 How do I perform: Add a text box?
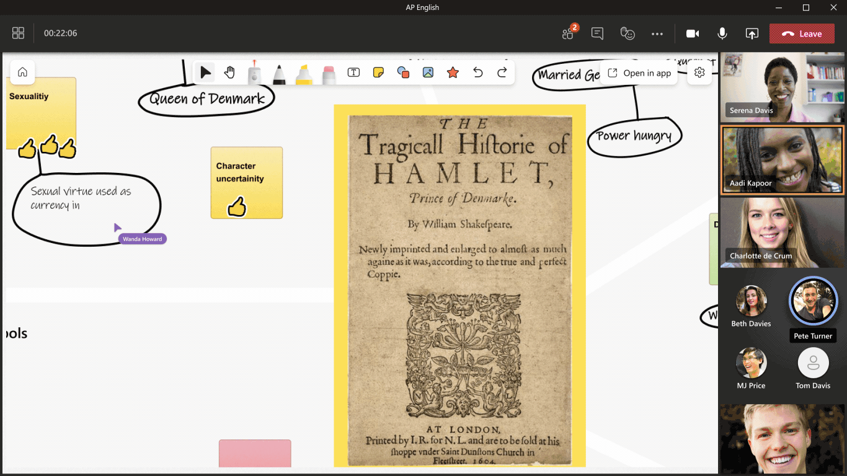(x=353, y=73)
